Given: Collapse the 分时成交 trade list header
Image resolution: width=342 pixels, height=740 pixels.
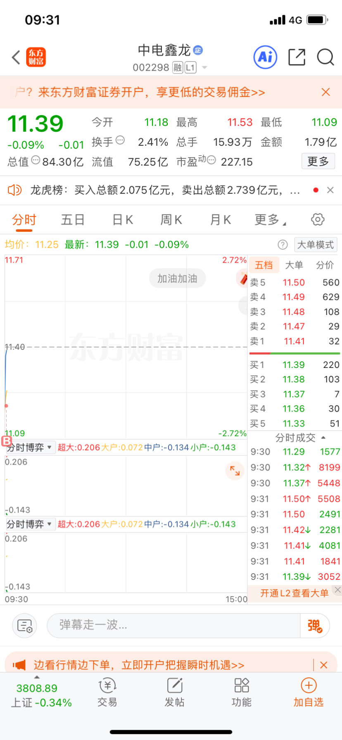Looking at the screenshot, I should [x=300, y=437].
